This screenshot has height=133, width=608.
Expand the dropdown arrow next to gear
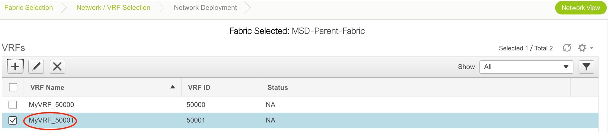[x=592, y=48]
